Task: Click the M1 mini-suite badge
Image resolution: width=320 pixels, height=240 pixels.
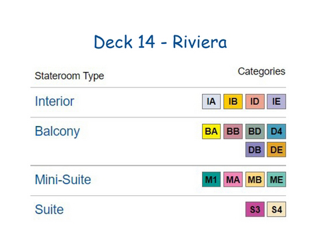Action: point(211,179)
